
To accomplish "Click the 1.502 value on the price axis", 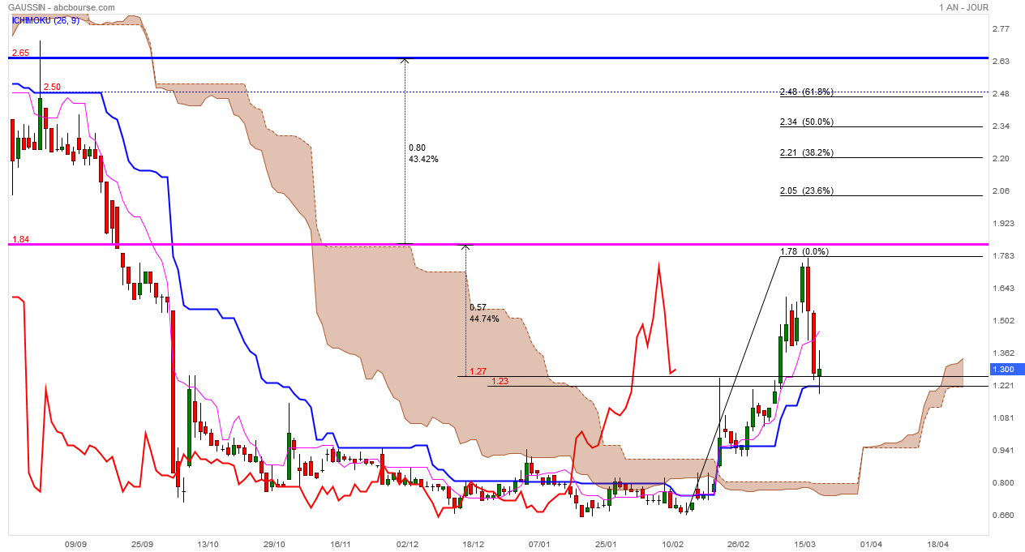I will coord(1003,320).
